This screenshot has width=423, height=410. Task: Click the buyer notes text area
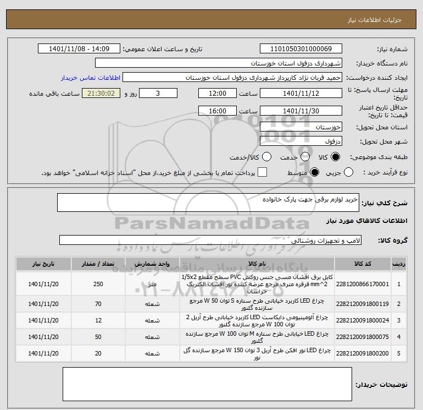pos(207,384)
